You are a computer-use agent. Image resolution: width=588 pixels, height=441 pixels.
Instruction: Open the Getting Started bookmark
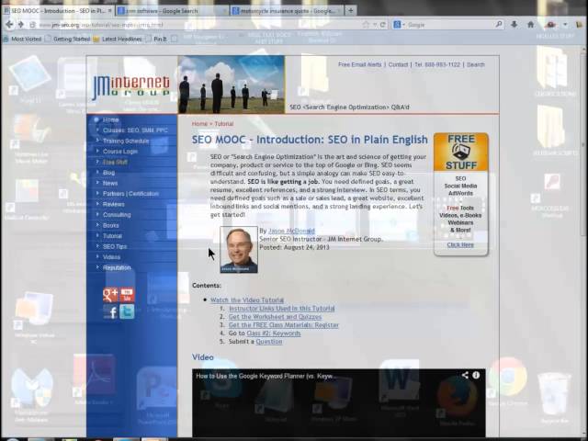pyautogui.click(x=67, y=39)
